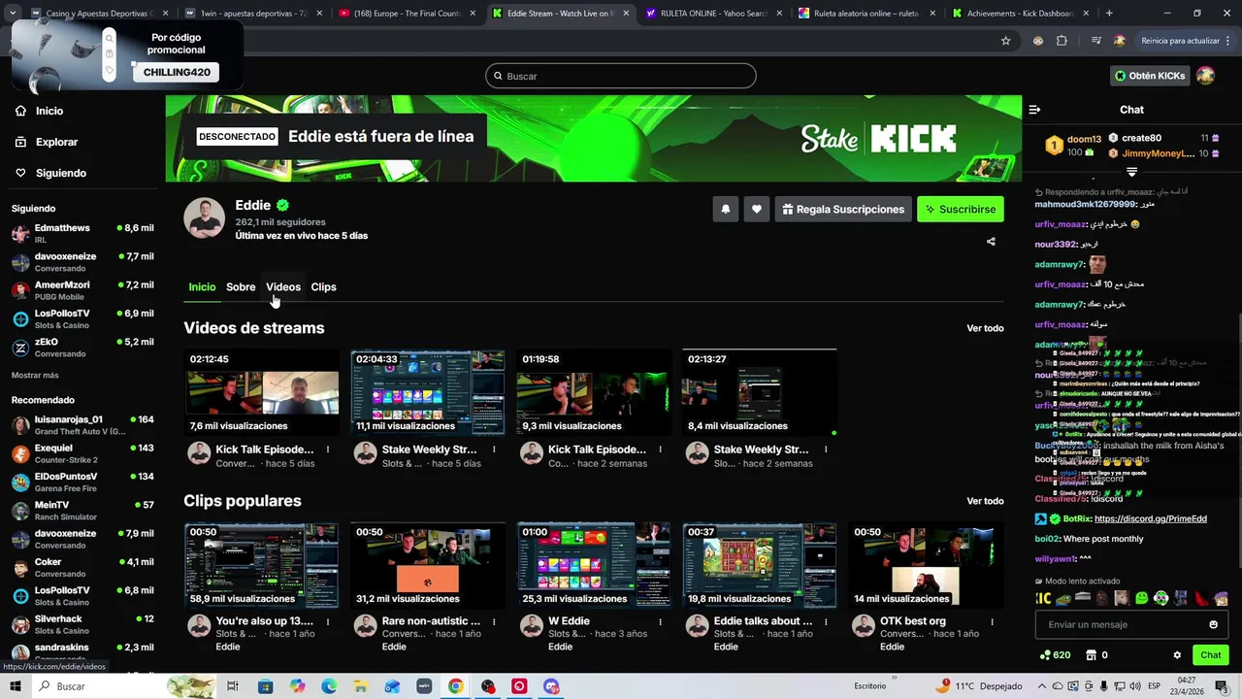Open luisanarojas_01 recommended channel
Screen dimensions: 1242x699
coord(82,425)
